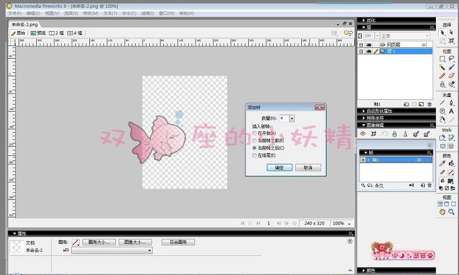Select the Brush tool

452,67
